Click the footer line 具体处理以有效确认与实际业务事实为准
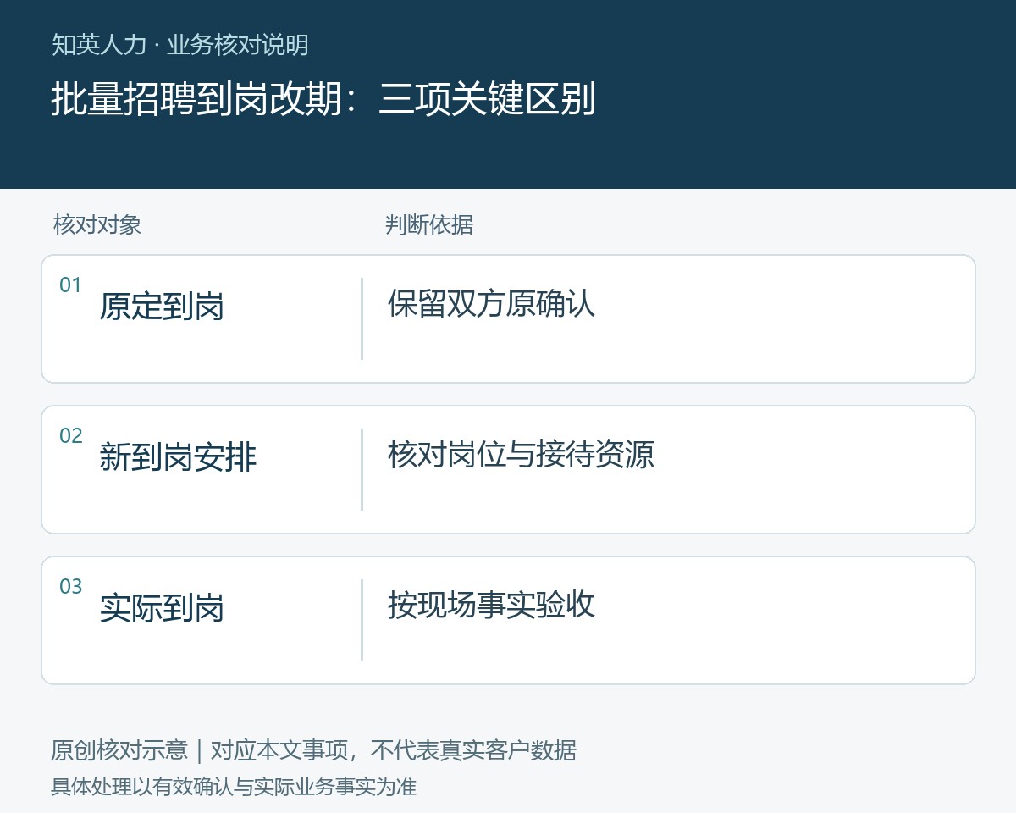Image resolution: width=1016 pixels, height=813 pixels. [234, 787]
